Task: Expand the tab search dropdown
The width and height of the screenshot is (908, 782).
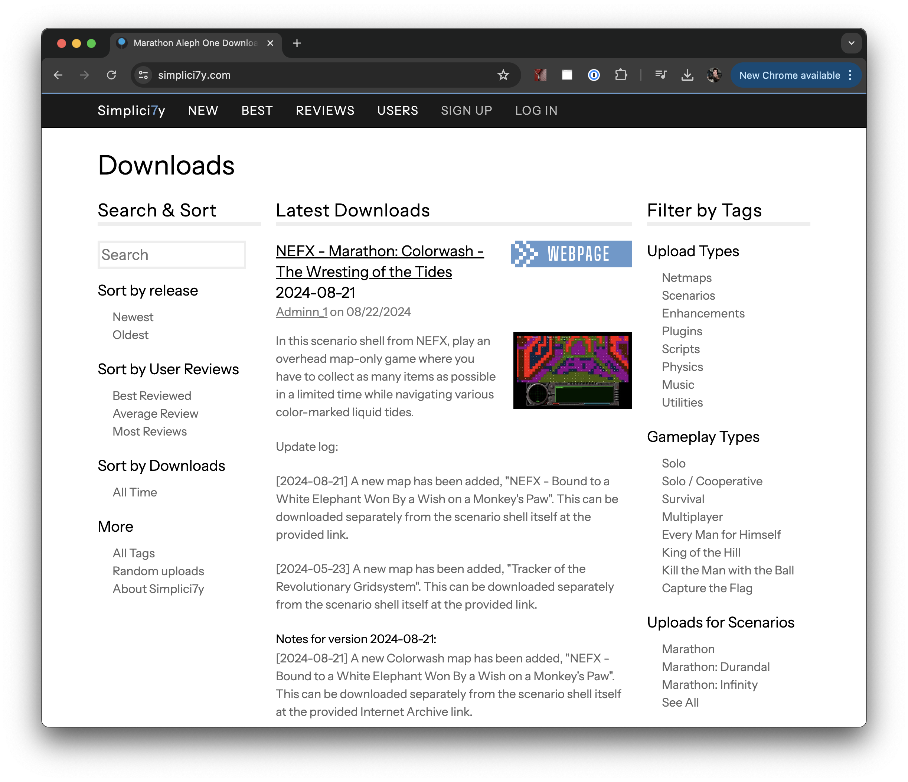Action: [851, 43]
